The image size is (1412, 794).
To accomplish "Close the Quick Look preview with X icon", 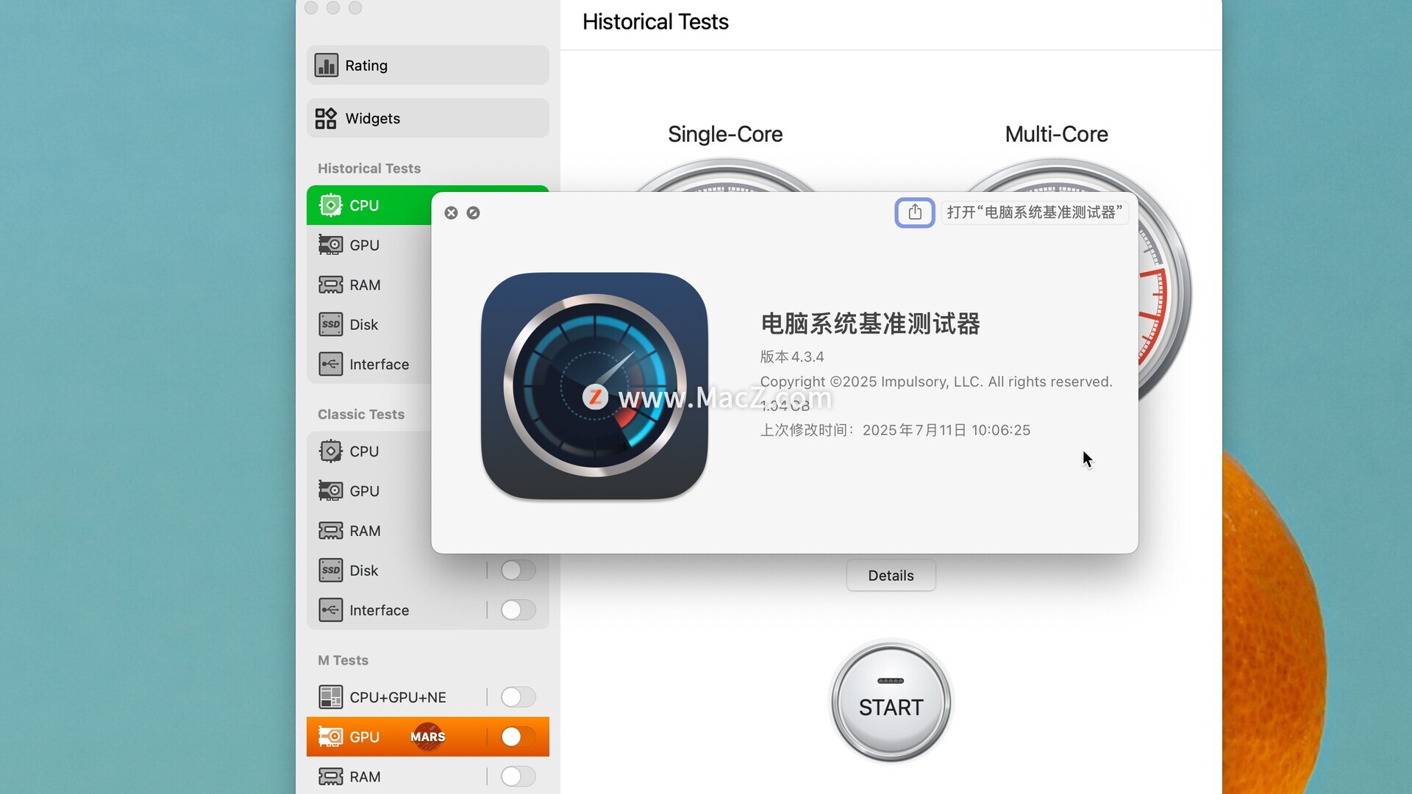I will (x=451, y=212).
